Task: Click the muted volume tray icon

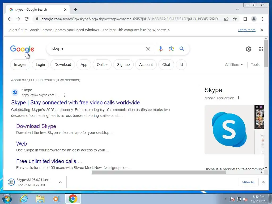Action: (245, 199)
